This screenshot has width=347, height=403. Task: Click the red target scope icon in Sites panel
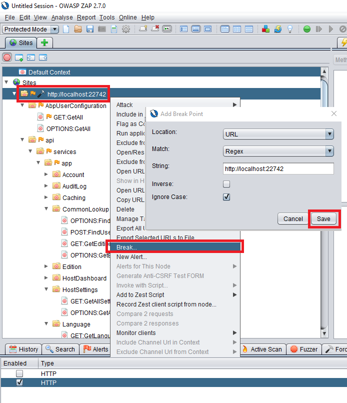[7, 57]
